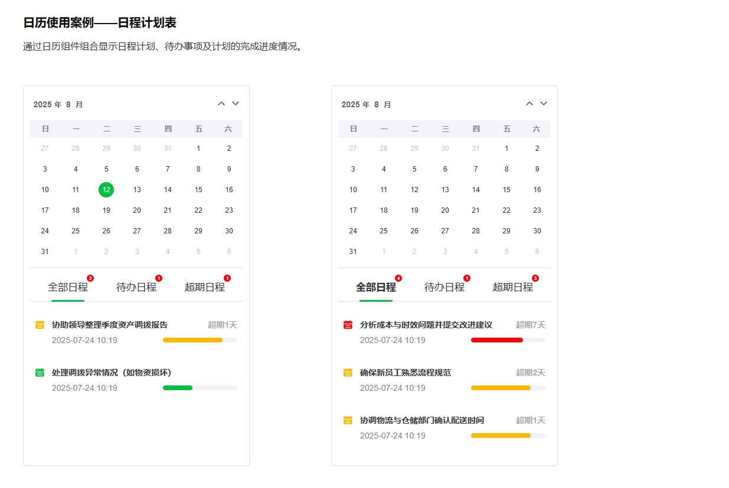Click yellow progress bar of 协助领导整理季度资产调拨报告

(200, 340)
